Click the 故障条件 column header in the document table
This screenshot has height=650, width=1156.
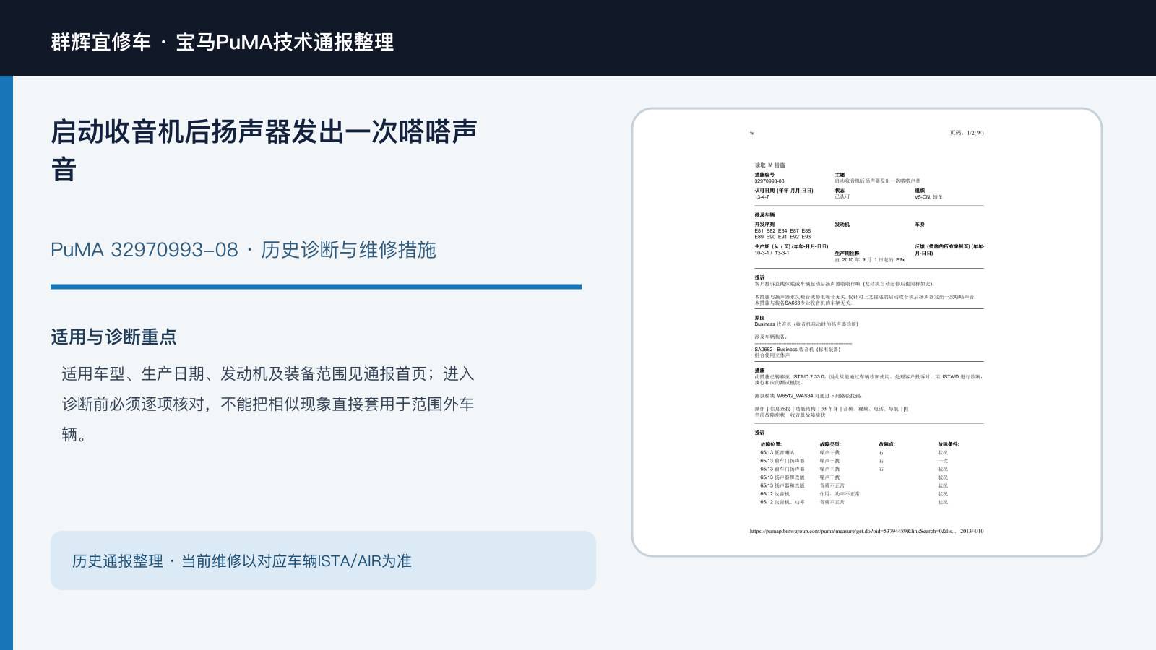click(x=949, y=444)
